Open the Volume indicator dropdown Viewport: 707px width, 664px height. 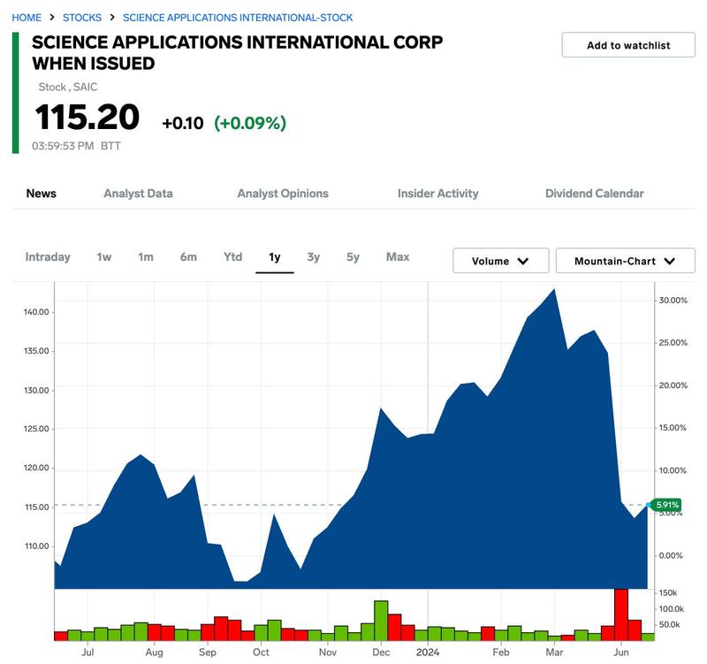500,261
